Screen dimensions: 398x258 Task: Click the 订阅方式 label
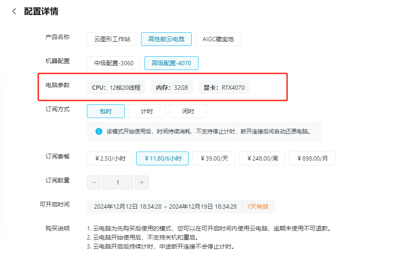(x=57, y=109)
